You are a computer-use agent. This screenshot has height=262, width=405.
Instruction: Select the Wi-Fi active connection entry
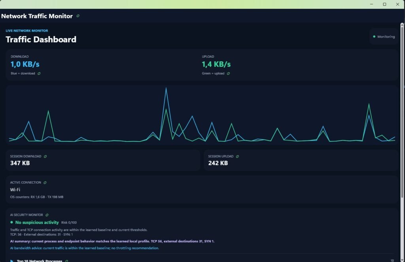[x=15, y=190]
